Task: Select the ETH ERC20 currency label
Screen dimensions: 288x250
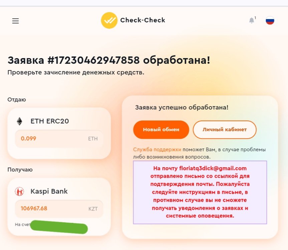Action: coord(50,121)
